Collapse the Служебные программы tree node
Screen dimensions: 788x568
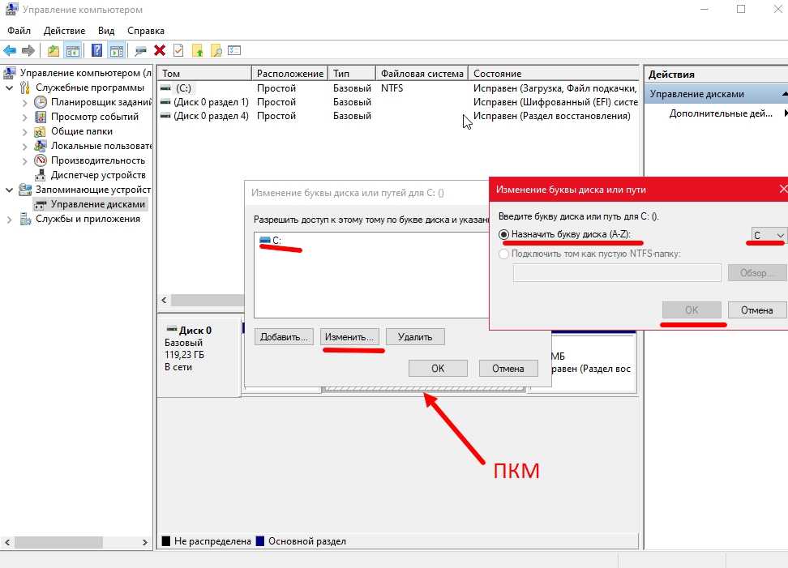pos(10,88)
